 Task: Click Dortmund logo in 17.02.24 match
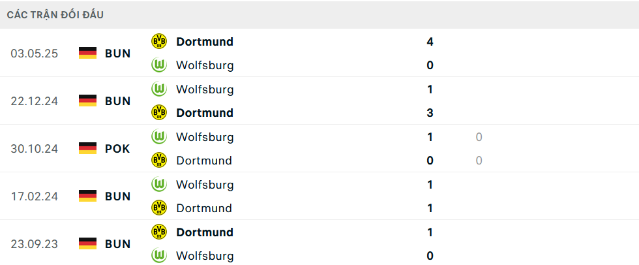(x=158, y=208)
